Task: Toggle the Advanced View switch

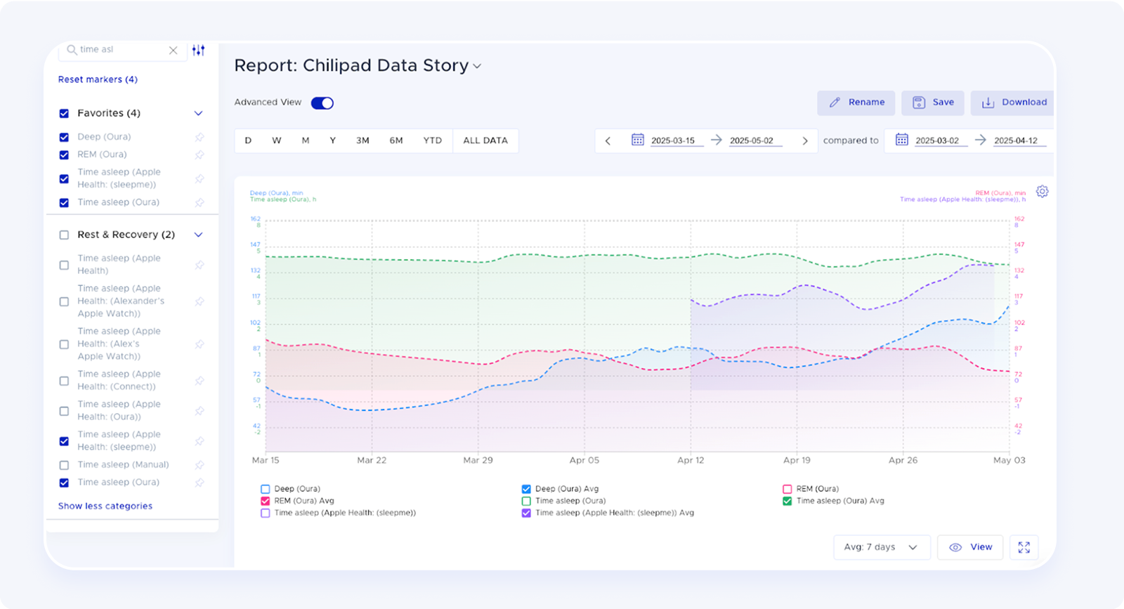Action: click(x=322, y=103)
